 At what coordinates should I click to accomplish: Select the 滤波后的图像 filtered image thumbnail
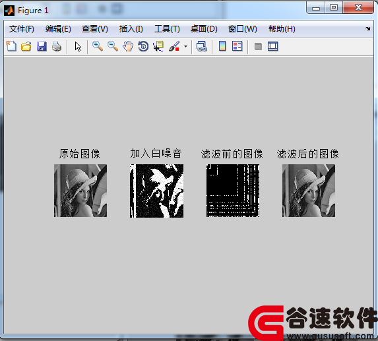point(309,191)
